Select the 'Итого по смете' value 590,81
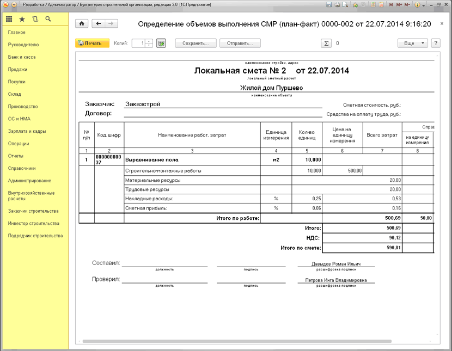Screen dimensions: 452x351 (x=362, y=248)
